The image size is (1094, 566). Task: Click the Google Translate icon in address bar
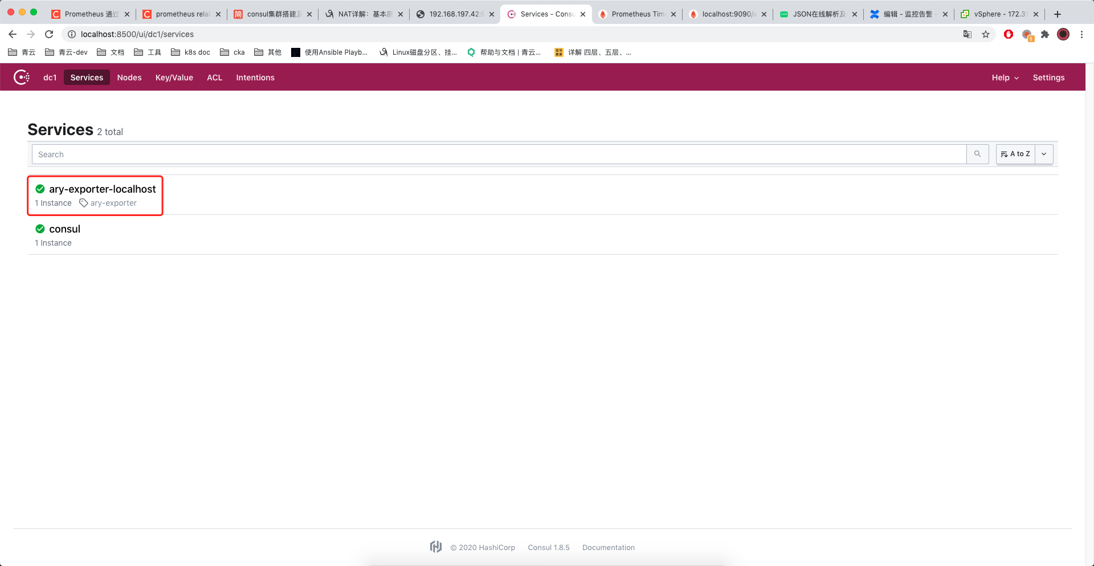tap(967, 34)
